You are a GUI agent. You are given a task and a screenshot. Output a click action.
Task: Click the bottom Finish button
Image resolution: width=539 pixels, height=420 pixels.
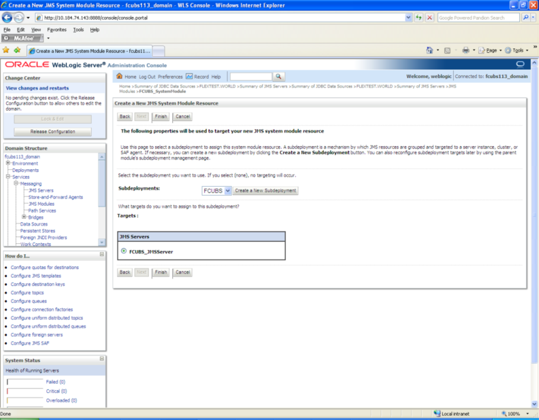click(x=161, y=272)
